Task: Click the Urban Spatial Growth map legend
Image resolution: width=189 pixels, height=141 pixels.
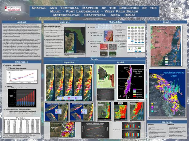Action: pyautogui.click(x=138, y=93)
